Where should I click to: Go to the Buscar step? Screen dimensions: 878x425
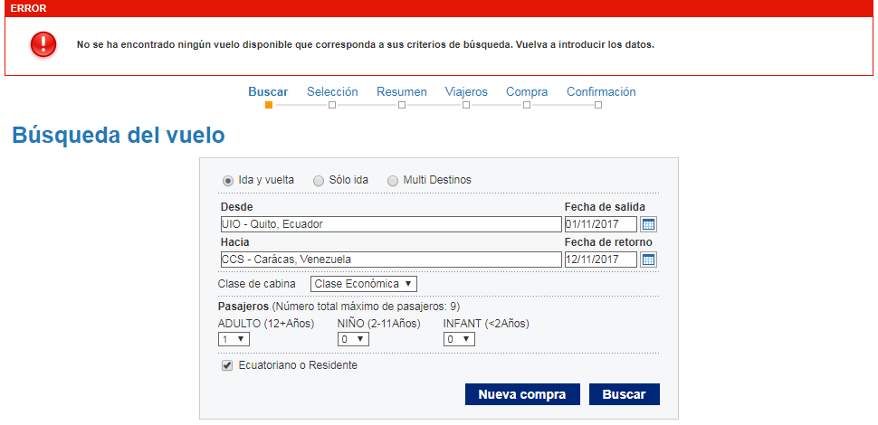[268, 91]
